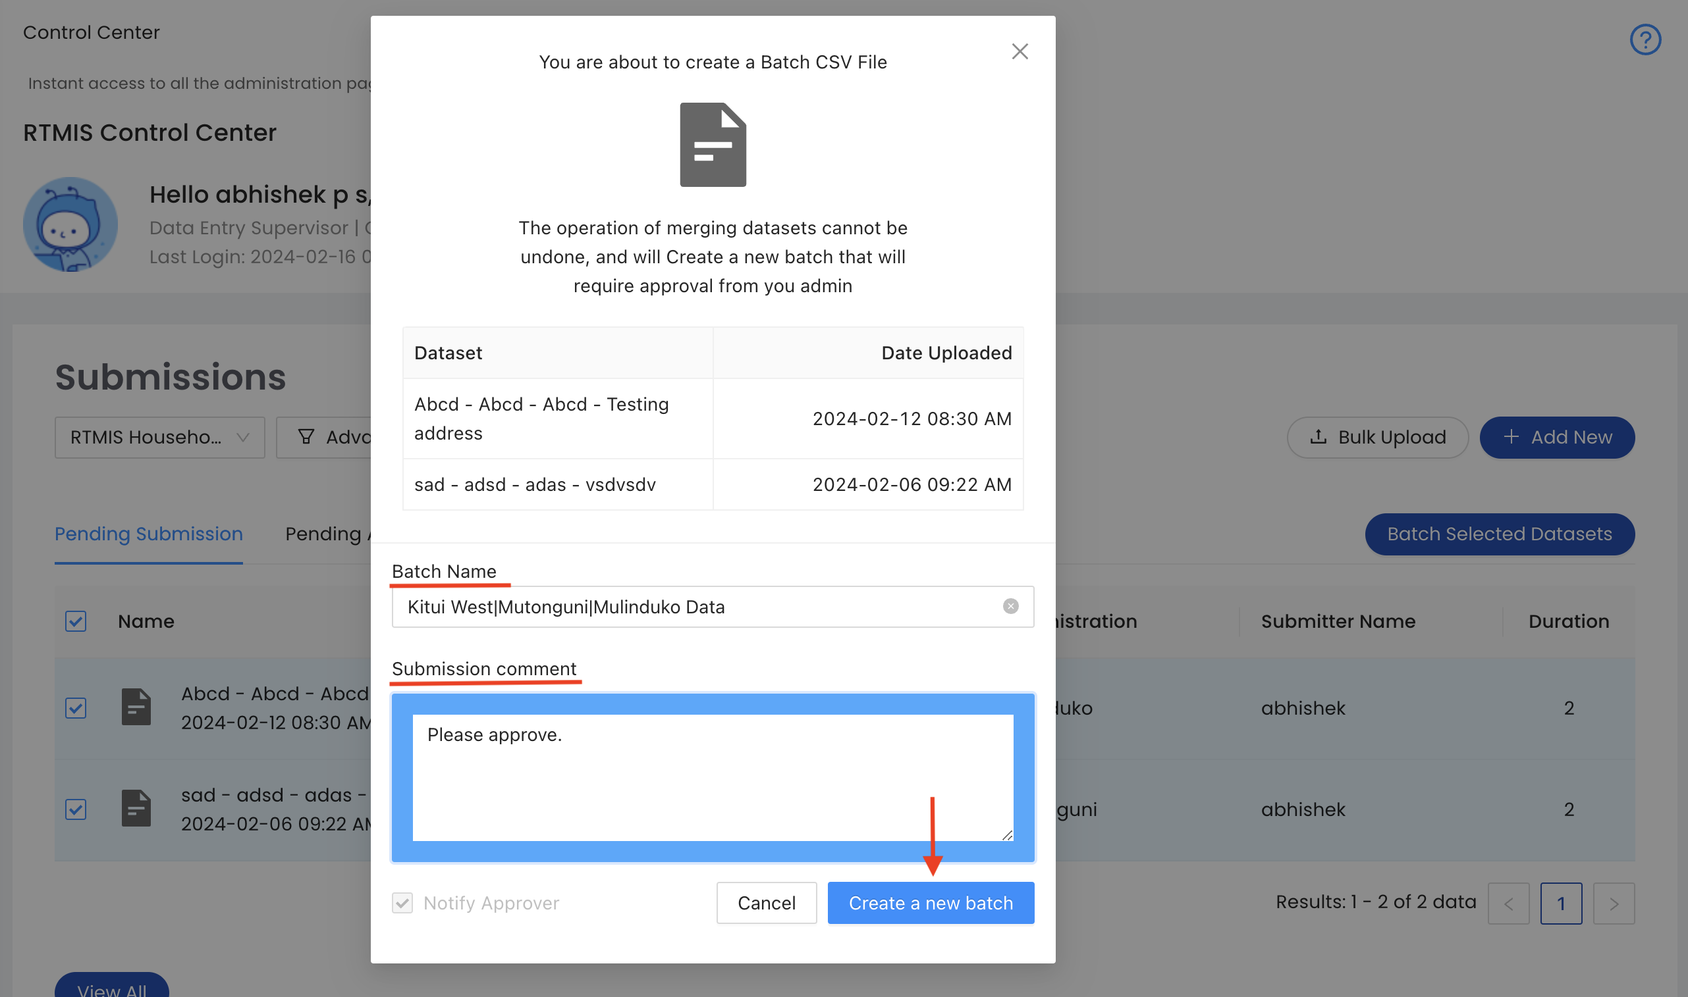
Task: Click the Cancel button
Action: (x=767, y=903)
